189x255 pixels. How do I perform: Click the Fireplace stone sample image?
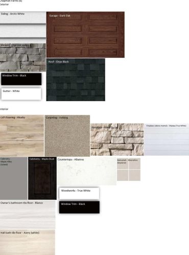[x=117, y=140]
